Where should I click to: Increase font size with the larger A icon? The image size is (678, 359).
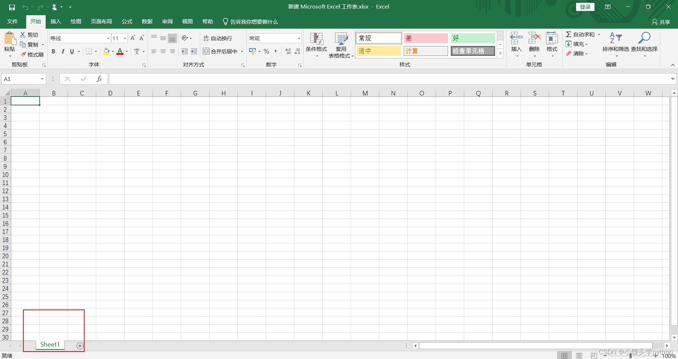pos(133,38)
